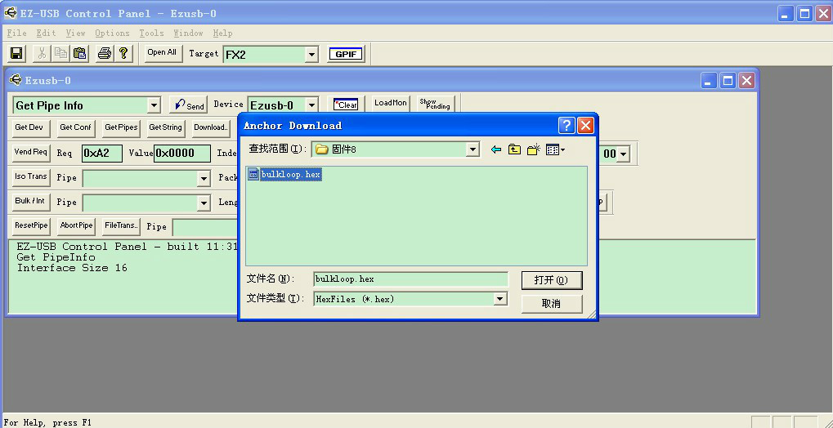Open the file type HexFiles dropdown
Image resolution: width=833 pixels, height=428 pixels.
[x=499, y=299]
